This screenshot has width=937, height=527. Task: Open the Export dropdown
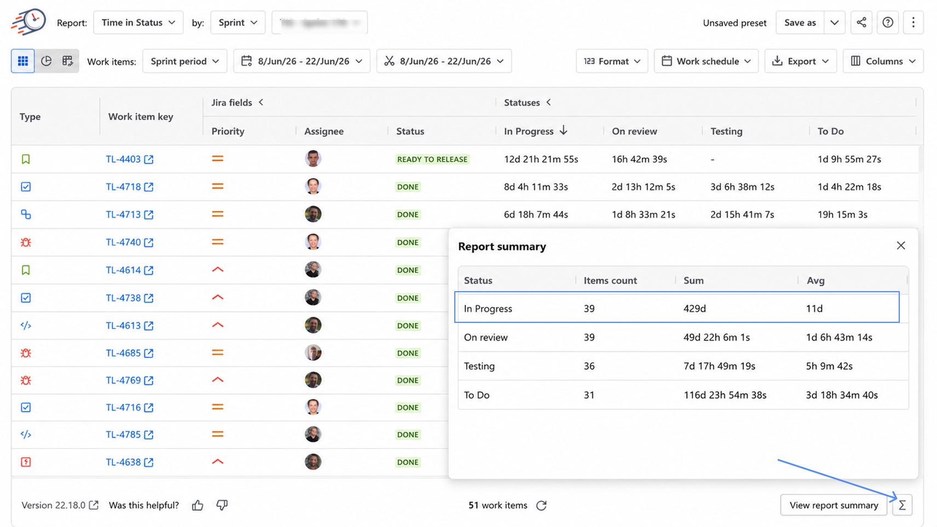pos(800,61)
